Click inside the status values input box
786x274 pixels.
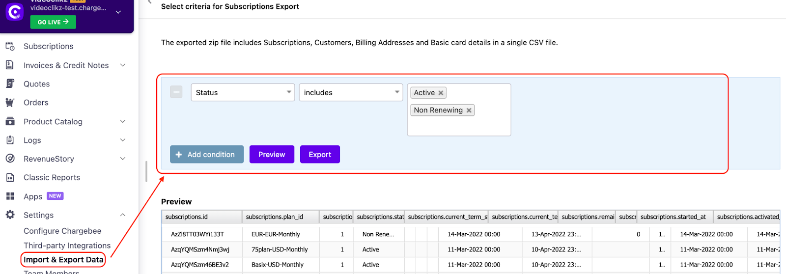(x=459, y=126)
